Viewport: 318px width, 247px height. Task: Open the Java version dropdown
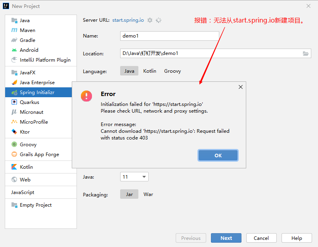click(134, 177)
